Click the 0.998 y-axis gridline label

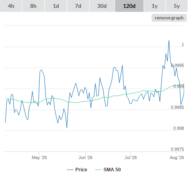coord(178,128)
